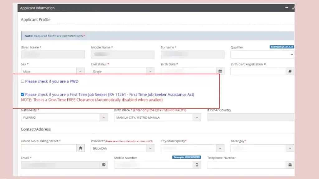Click the One-Time FREE Clearance note text
The height and width of the screenshot is (179, 319).
[x=92, y=100]
